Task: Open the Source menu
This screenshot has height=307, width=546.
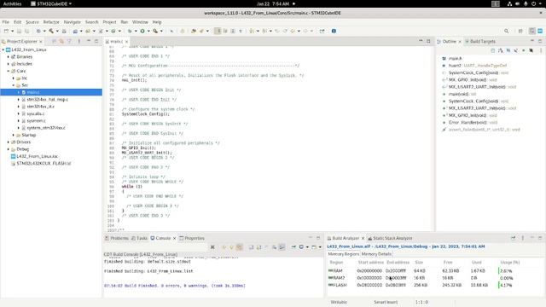Action: pos(32,22)
